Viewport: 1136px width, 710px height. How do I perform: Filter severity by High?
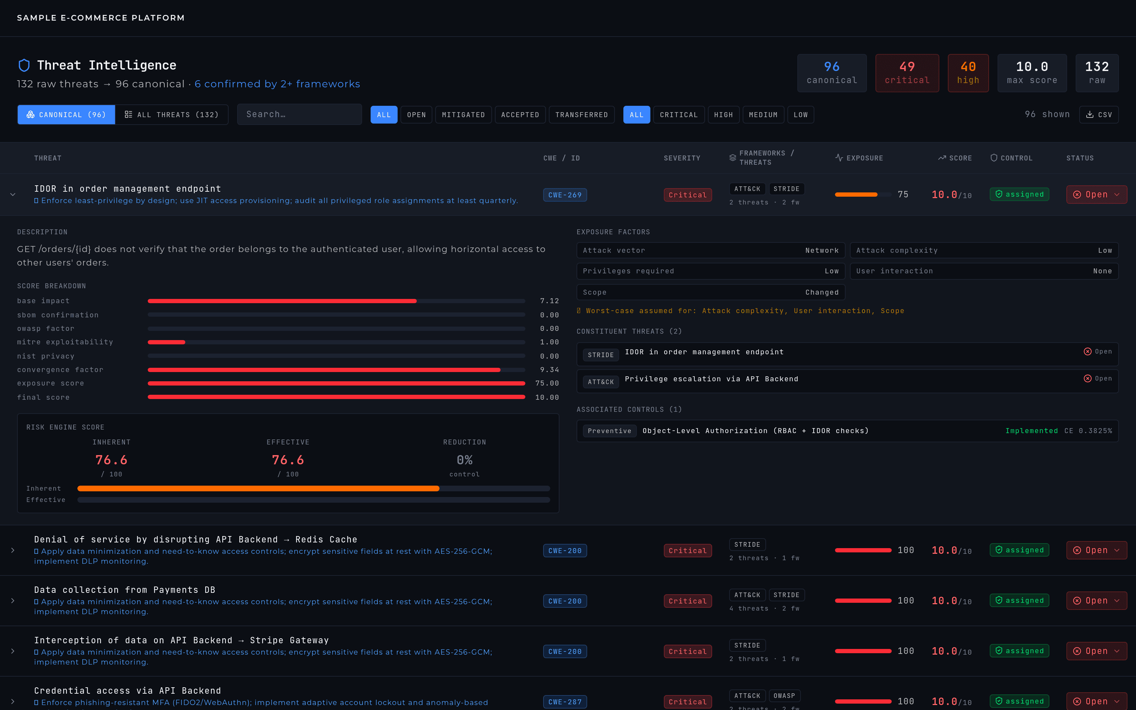[723, 115]
